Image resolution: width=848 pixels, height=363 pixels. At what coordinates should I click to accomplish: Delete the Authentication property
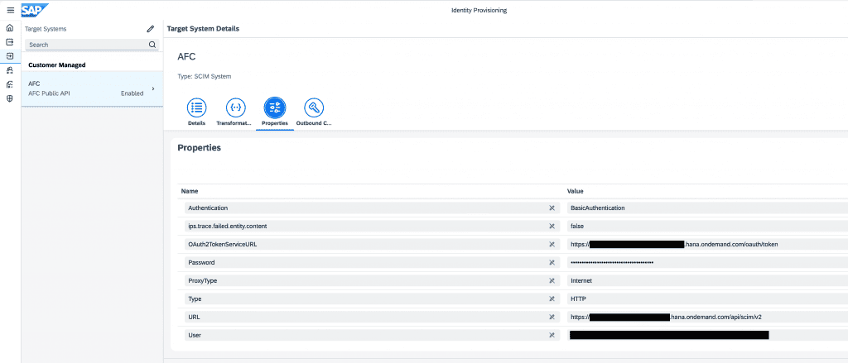click(x=552, y=208)
